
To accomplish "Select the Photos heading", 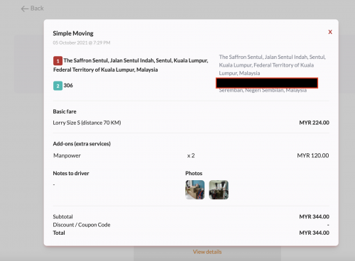I will 194,173.
